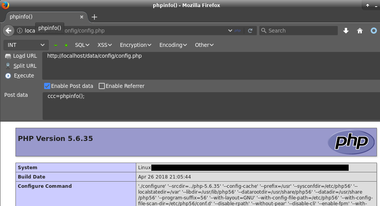Check the Enable Referrer checkbox

(x=102, y=86)
